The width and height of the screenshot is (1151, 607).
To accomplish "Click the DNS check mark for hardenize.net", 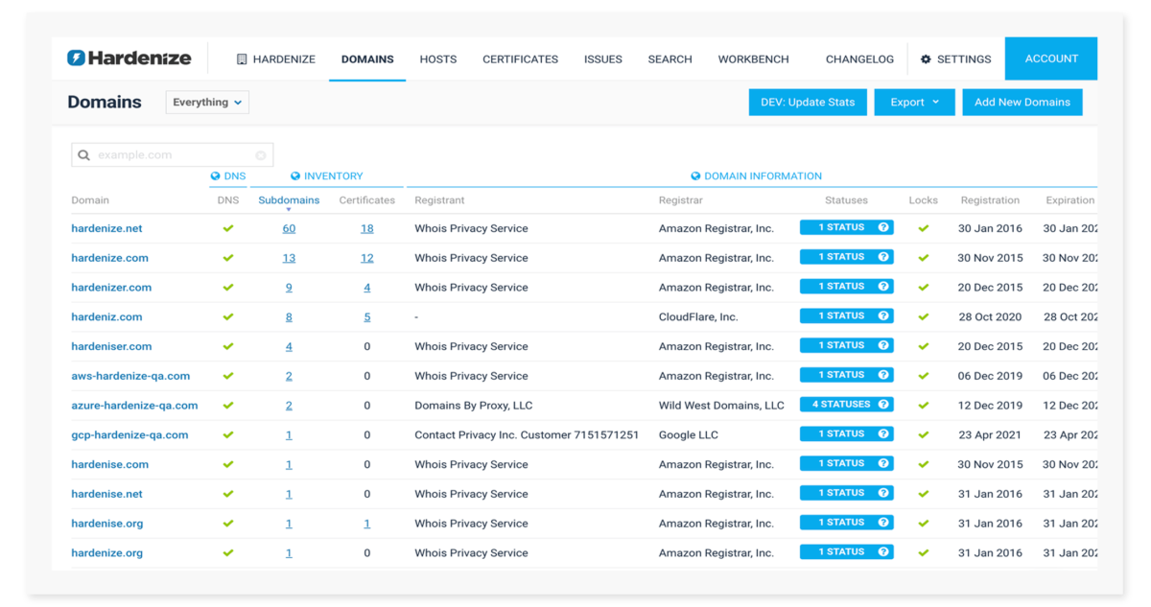I will pos(228,228).
